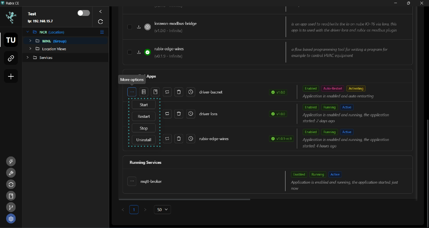
Task: Expand the Location Views folder
Action: tap(30, 49)
